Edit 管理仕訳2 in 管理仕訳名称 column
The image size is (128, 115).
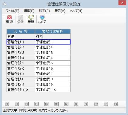pos(53,47)
